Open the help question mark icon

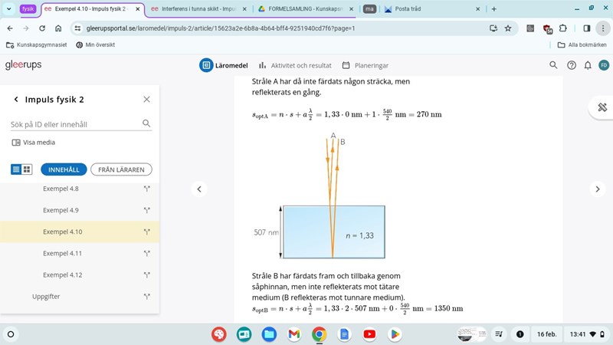[571, 65]
